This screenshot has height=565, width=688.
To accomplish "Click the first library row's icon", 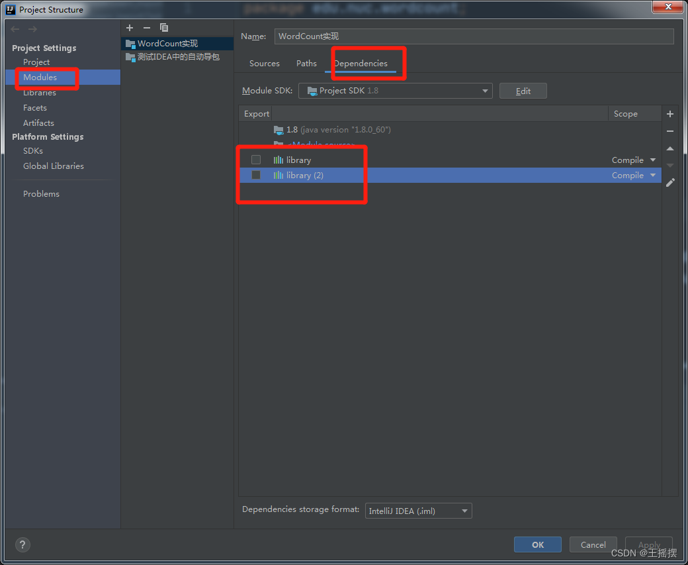I will pyautogui.click(x=279, y=160).
